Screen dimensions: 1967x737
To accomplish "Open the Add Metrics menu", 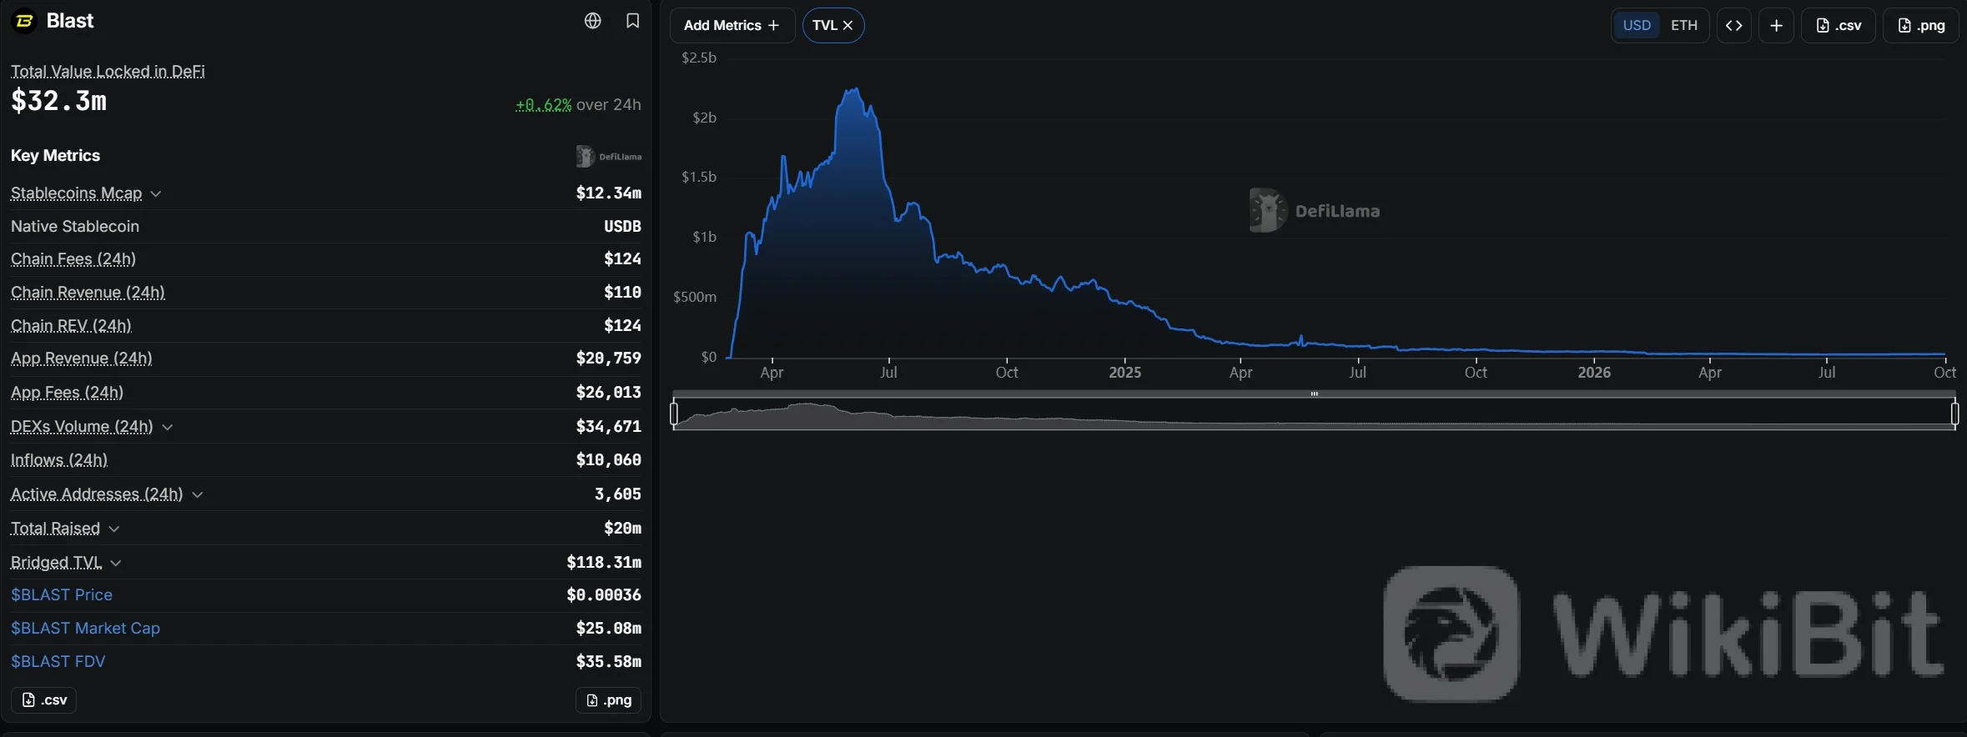I will tap(732, 25).
